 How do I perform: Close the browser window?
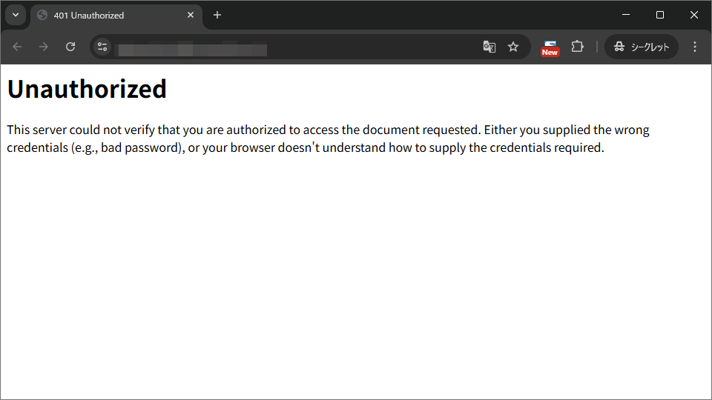click(x=694, y=15)
